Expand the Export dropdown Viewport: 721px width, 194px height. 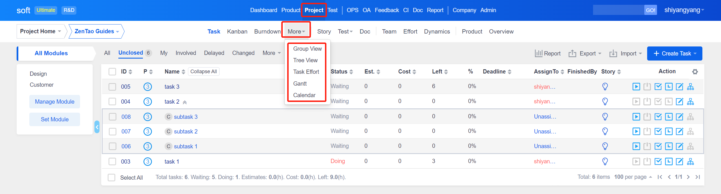point(585,53)
